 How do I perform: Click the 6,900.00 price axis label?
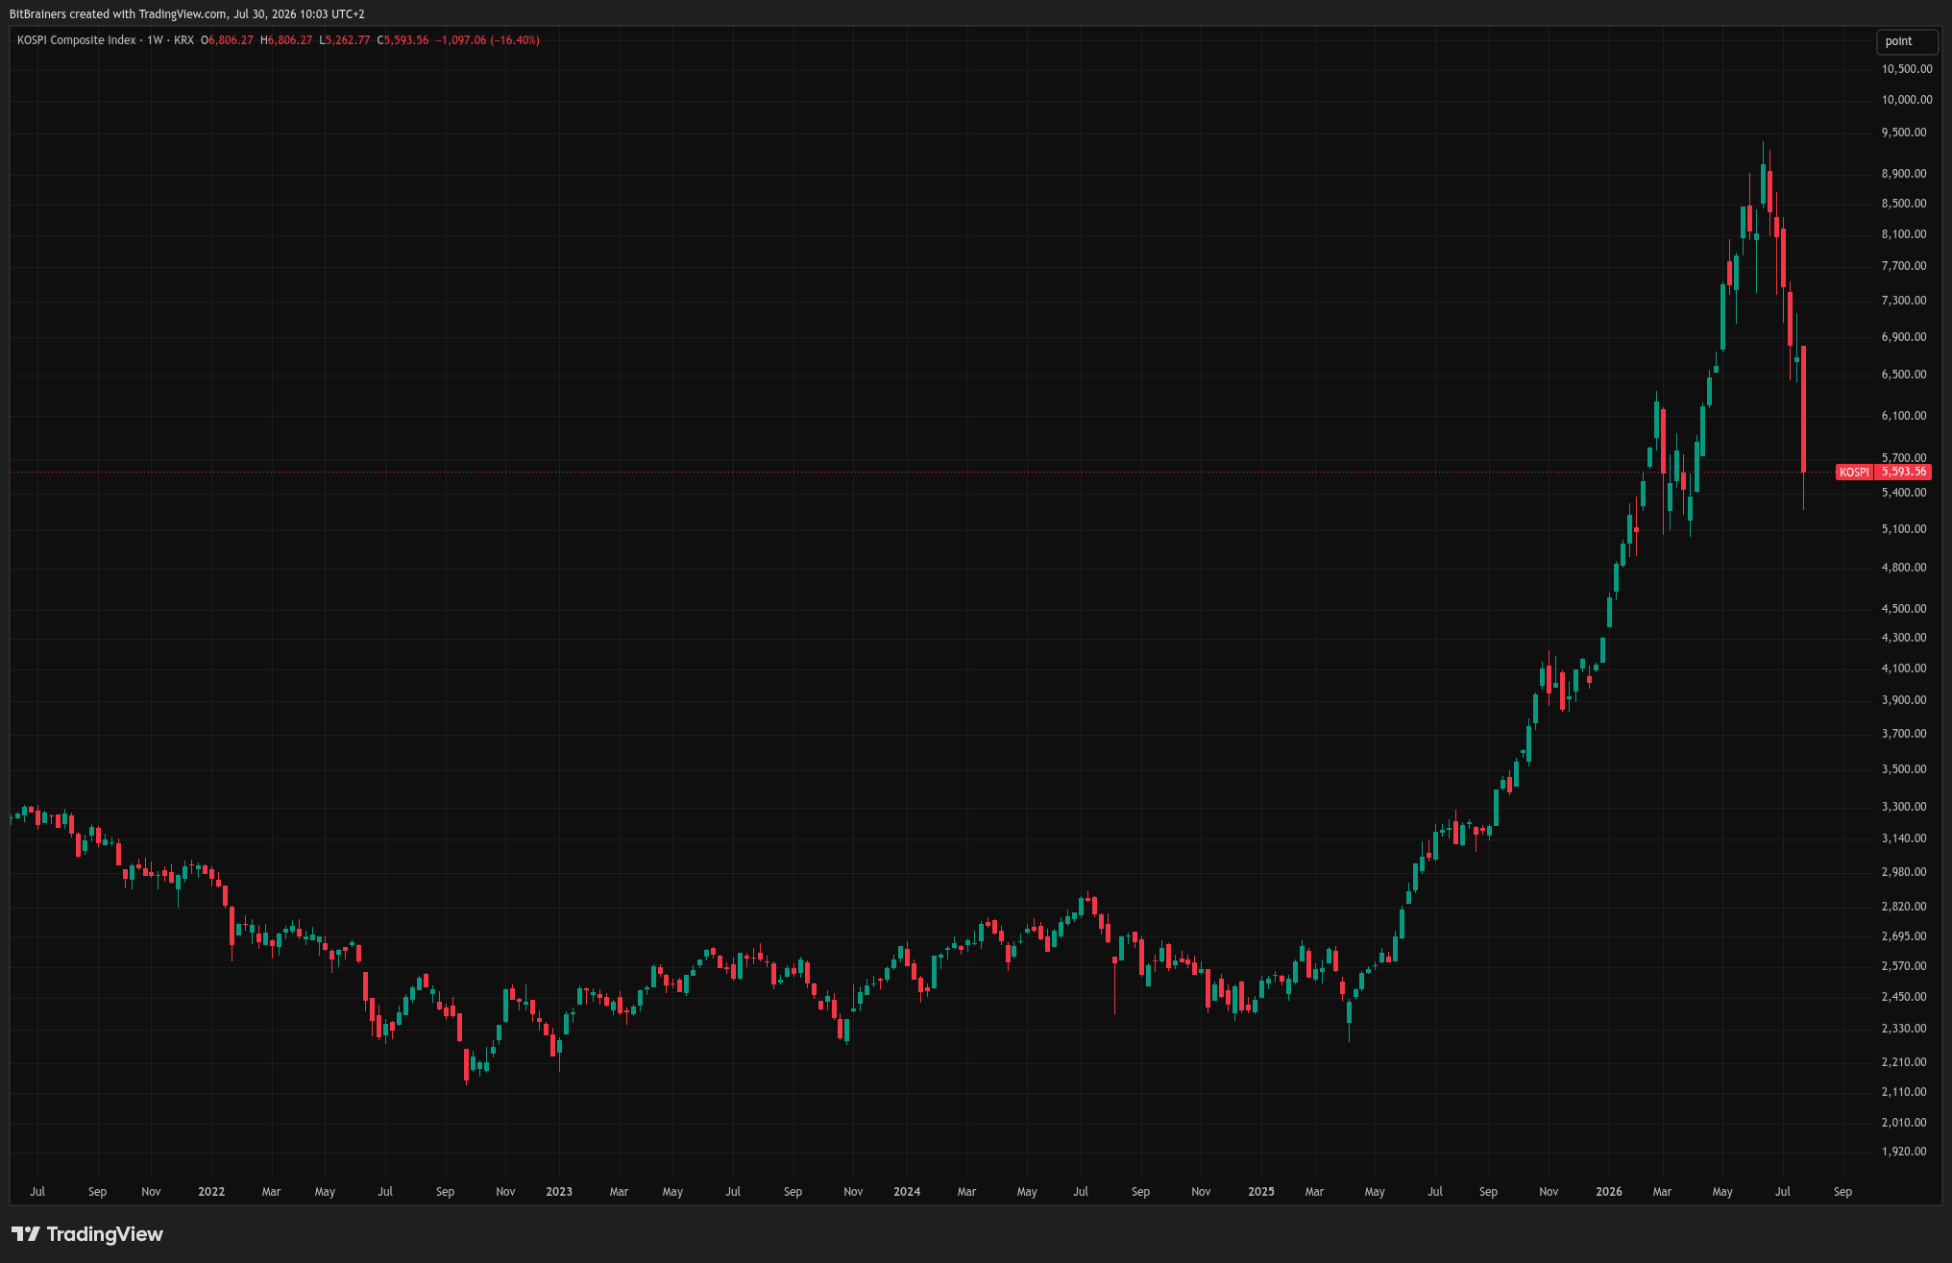[1904, 337]
